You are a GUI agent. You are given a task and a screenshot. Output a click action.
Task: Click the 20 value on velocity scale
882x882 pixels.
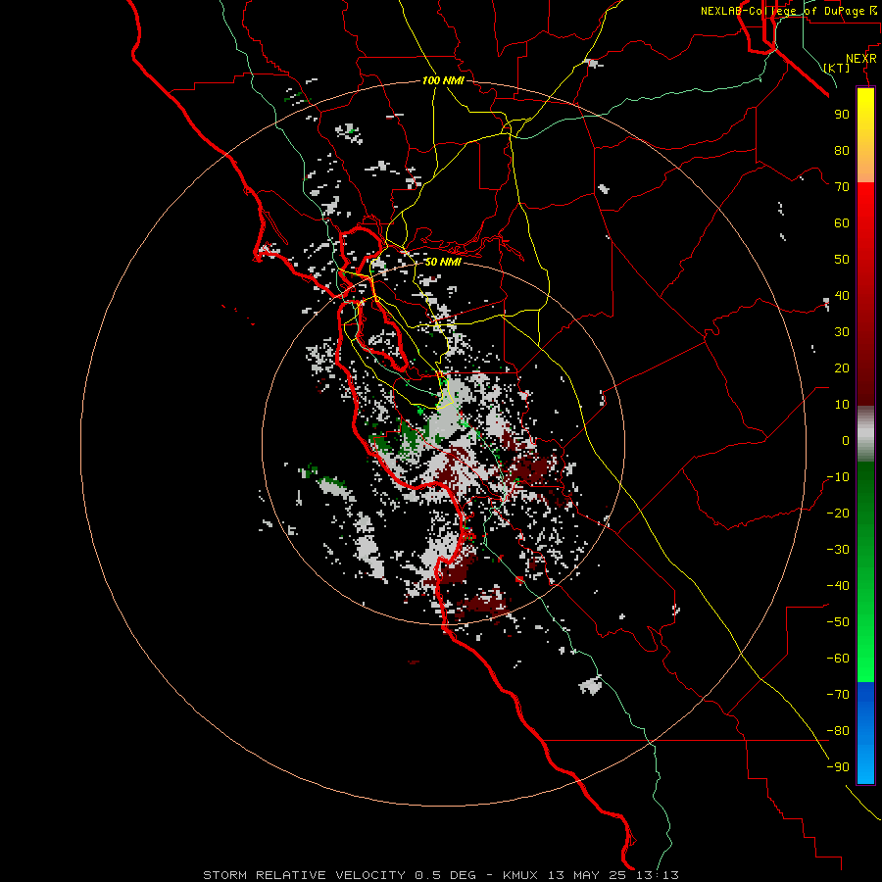(842, 367)
